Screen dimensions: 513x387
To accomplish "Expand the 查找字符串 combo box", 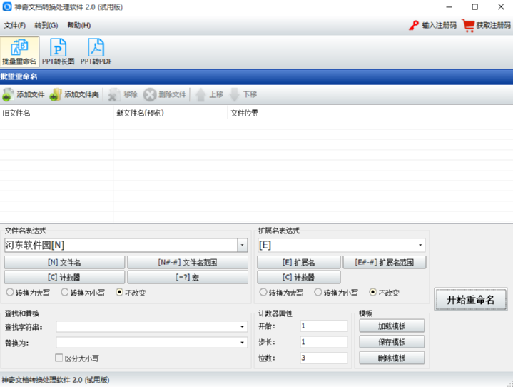I will [242, 326].
